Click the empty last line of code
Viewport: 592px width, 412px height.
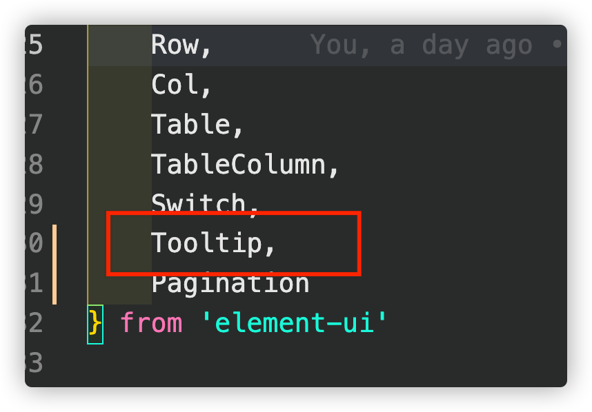tap(276, 362)
